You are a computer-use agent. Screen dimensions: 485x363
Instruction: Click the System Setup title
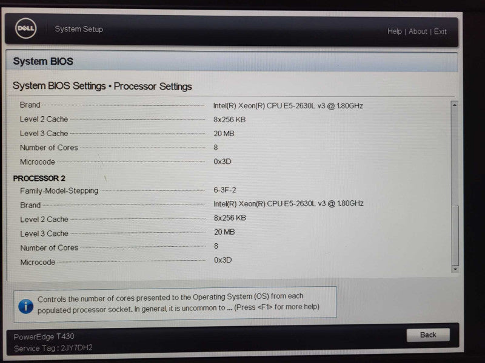pos(79,29)
